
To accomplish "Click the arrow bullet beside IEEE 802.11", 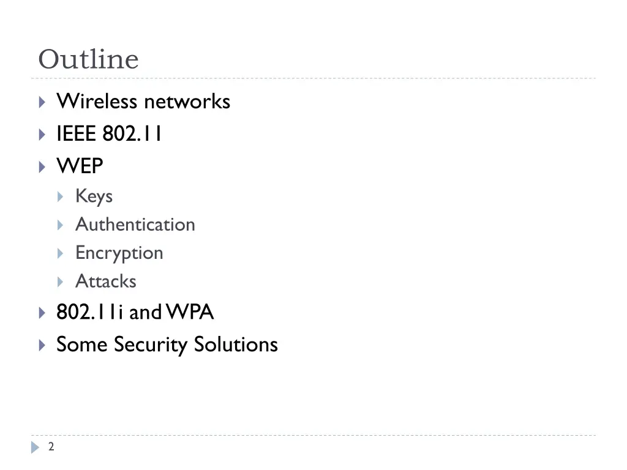I will [42, 134].
